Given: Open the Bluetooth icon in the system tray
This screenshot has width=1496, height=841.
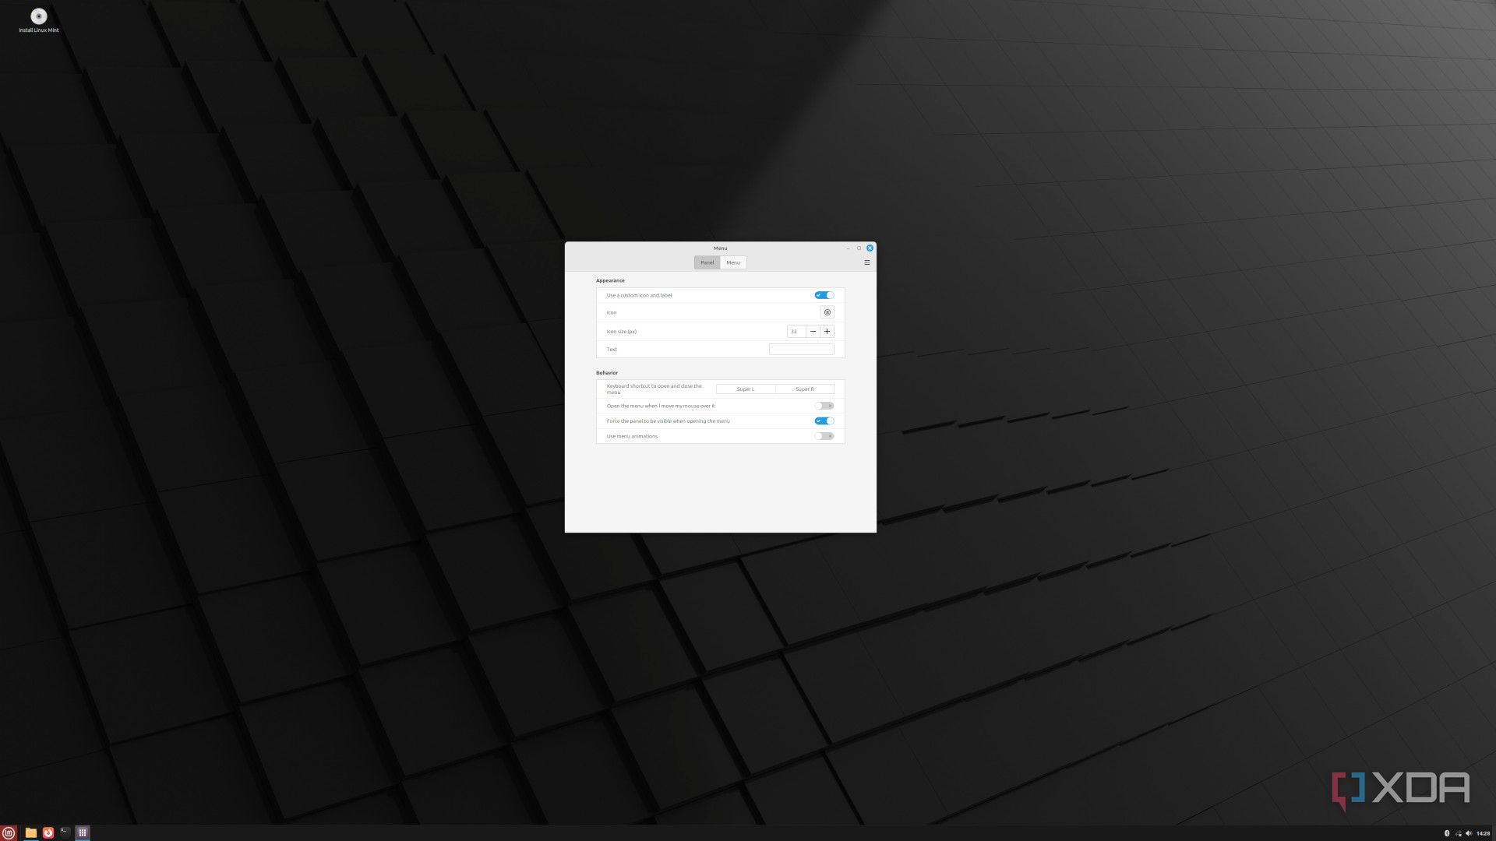Looking at the screenshot, I should (x=1448, y=833).
